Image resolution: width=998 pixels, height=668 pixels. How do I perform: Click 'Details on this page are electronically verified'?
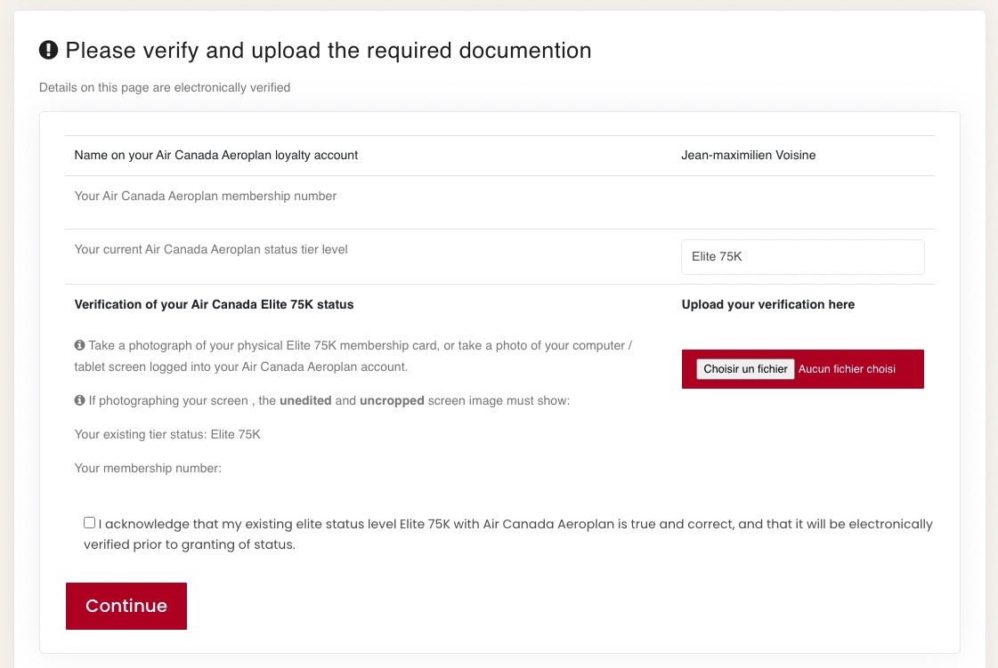[x=165, y=88]
